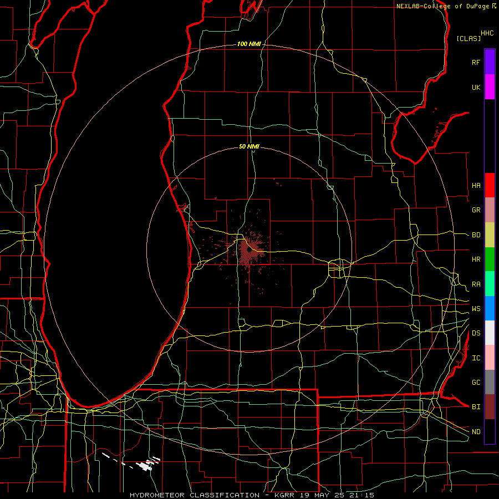Click the 'UK' legend label
The height and width of the screenshot is (499, 499).
pos(476,87)
